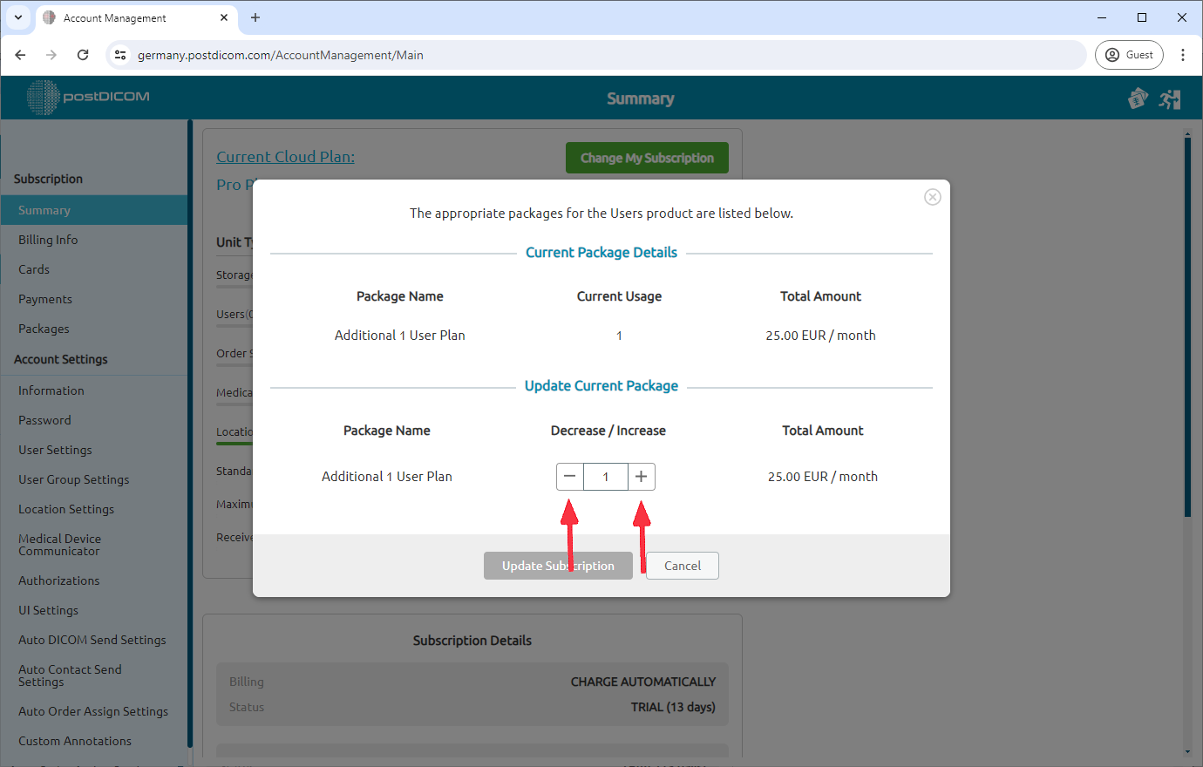Click the user quantity input field
This screenshot has height=767, width=1203.
[606, 476]
